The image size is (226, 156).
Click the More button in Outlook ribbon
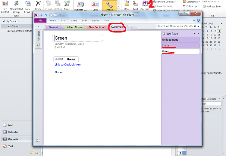[67, 5]
